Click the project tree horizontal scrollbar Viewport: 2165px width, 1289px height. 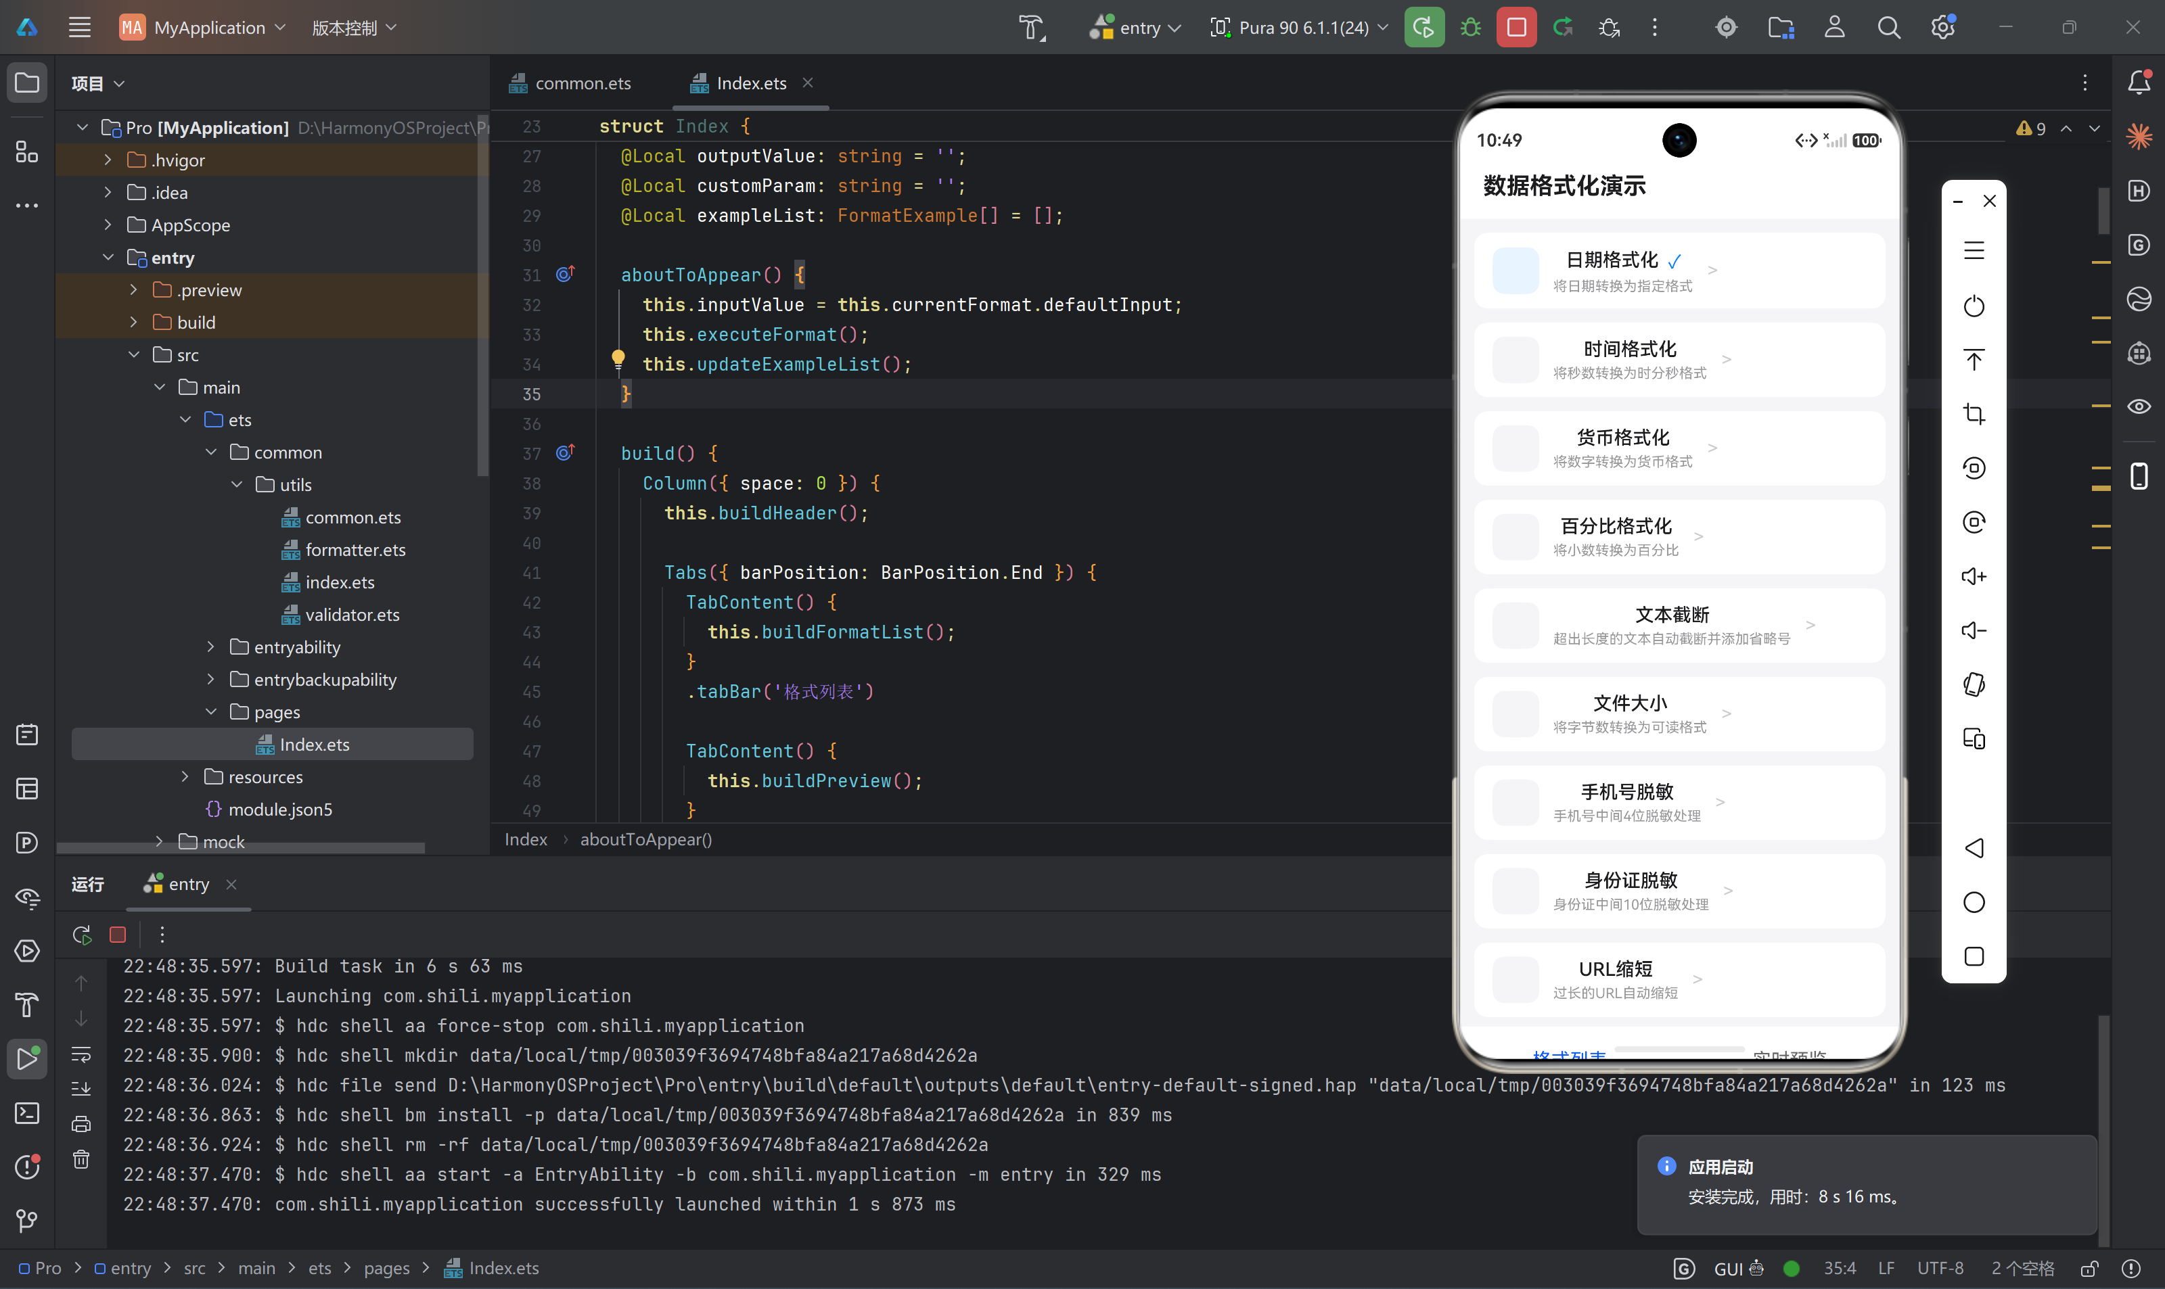pos(241,848)
